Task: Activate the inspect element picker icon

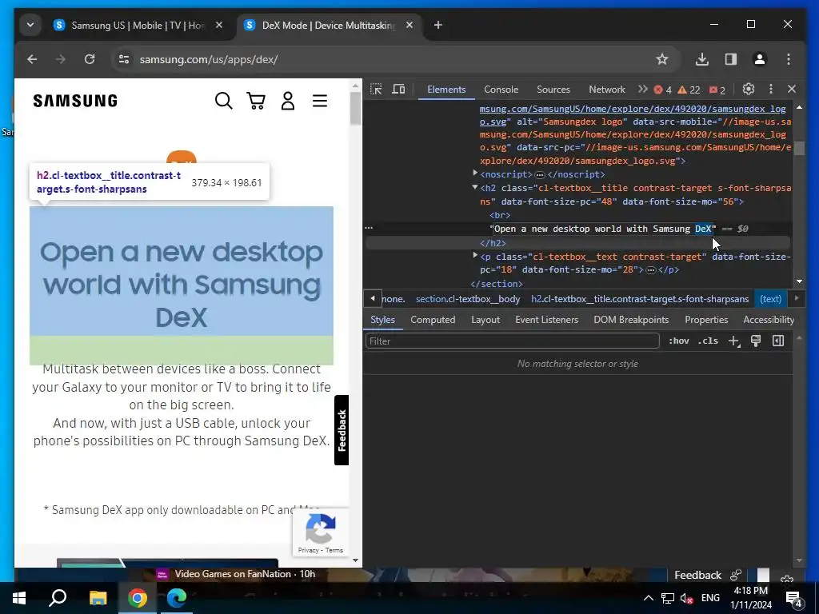Action: [376, 90]
